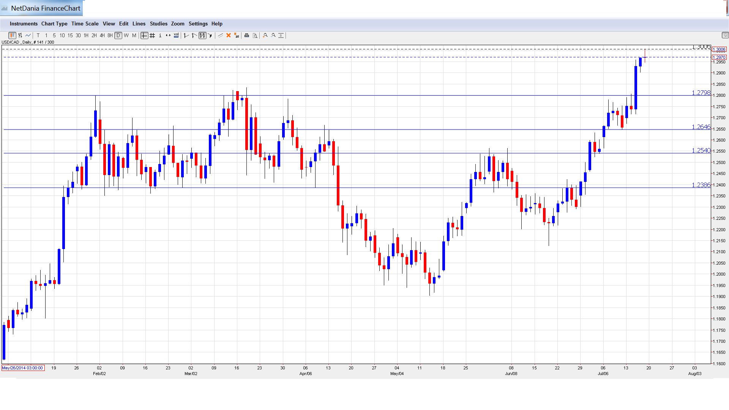Viewport: 729px width, 410px height.
Task: Select the 4H time scale
Action: (102, 35)
